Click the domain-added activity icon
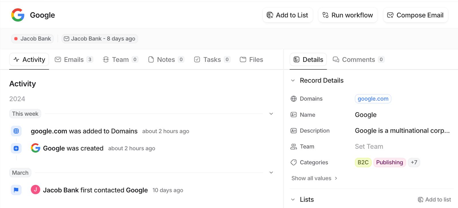Viewport: 458px width, 208px height. [16, 131]
